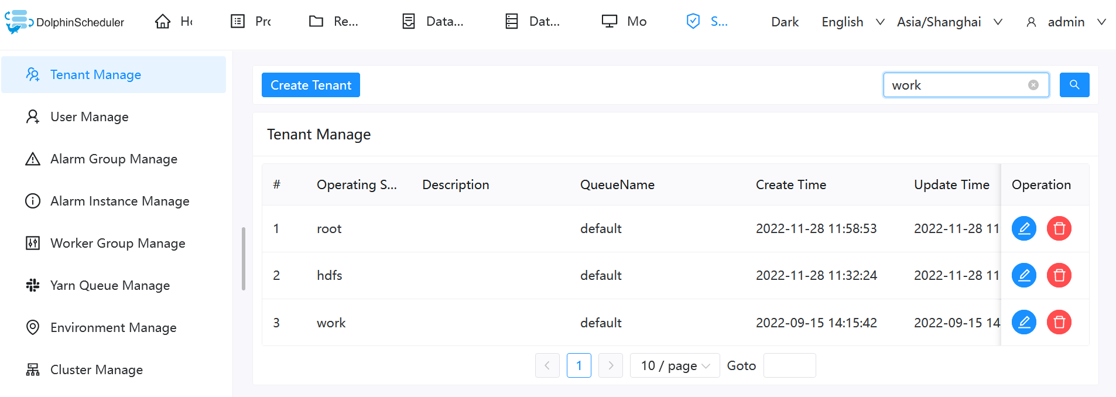Delete the work tenant
The height and width of the screenshot is (397, 1116).
[x=1059, y=322]
